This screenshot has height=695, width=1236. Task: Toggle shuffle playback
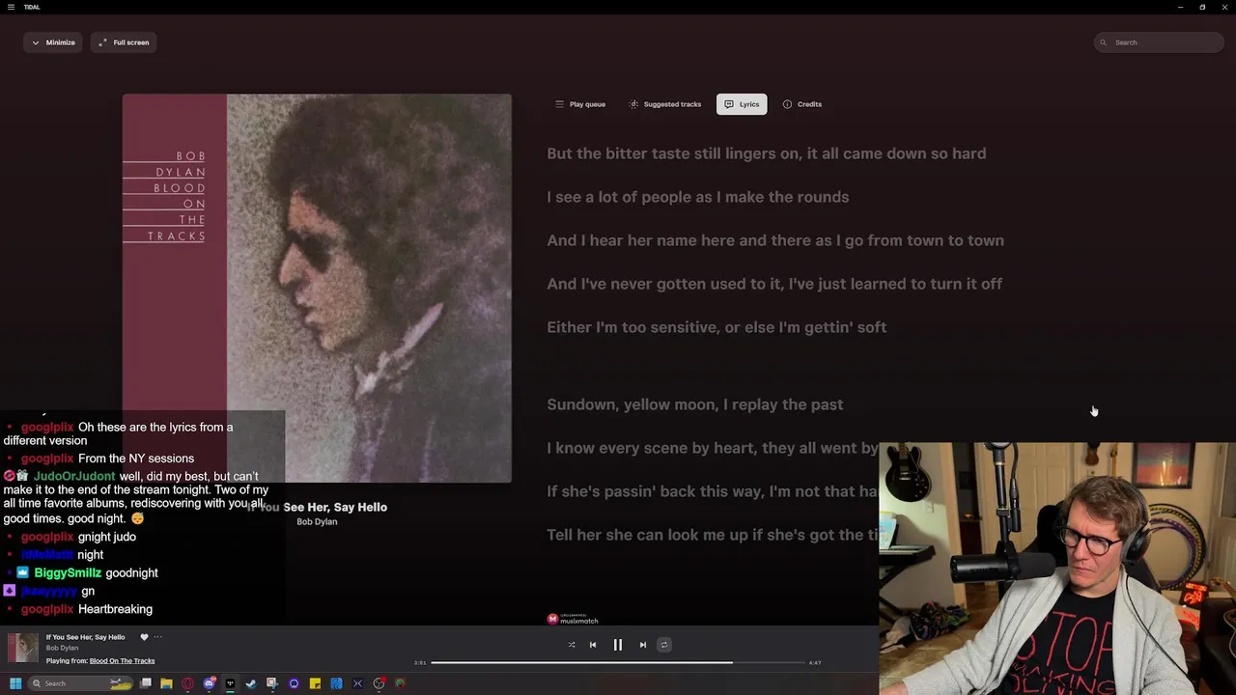pos(572,645)
